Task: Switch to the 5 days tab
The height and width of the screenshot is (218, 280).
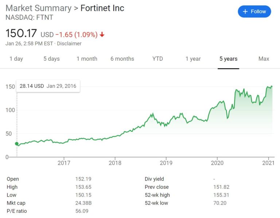Action: (x=52, y=59)
